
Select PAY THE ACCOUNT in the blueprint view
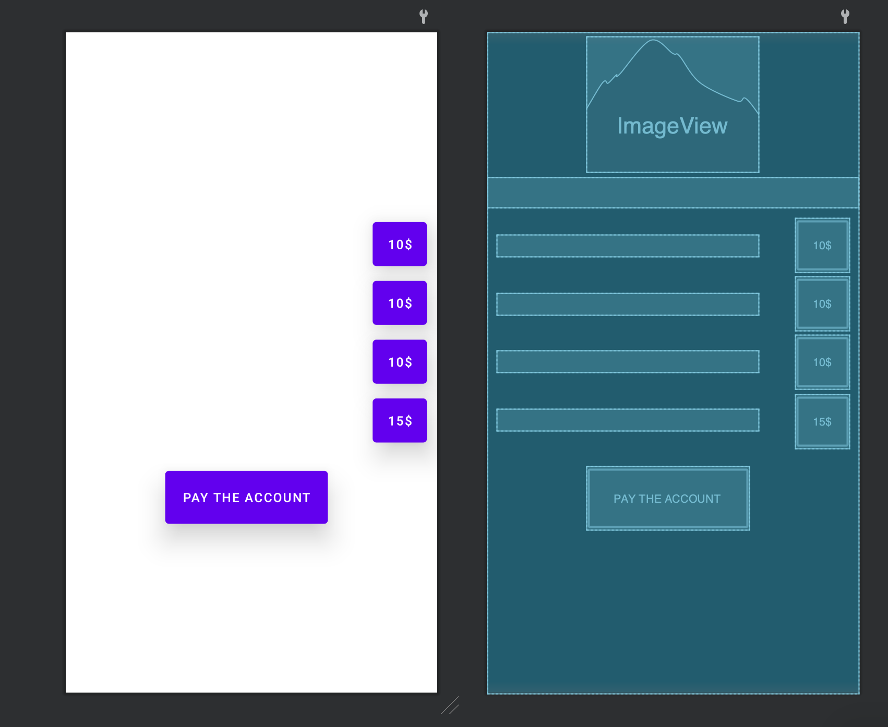668,499
